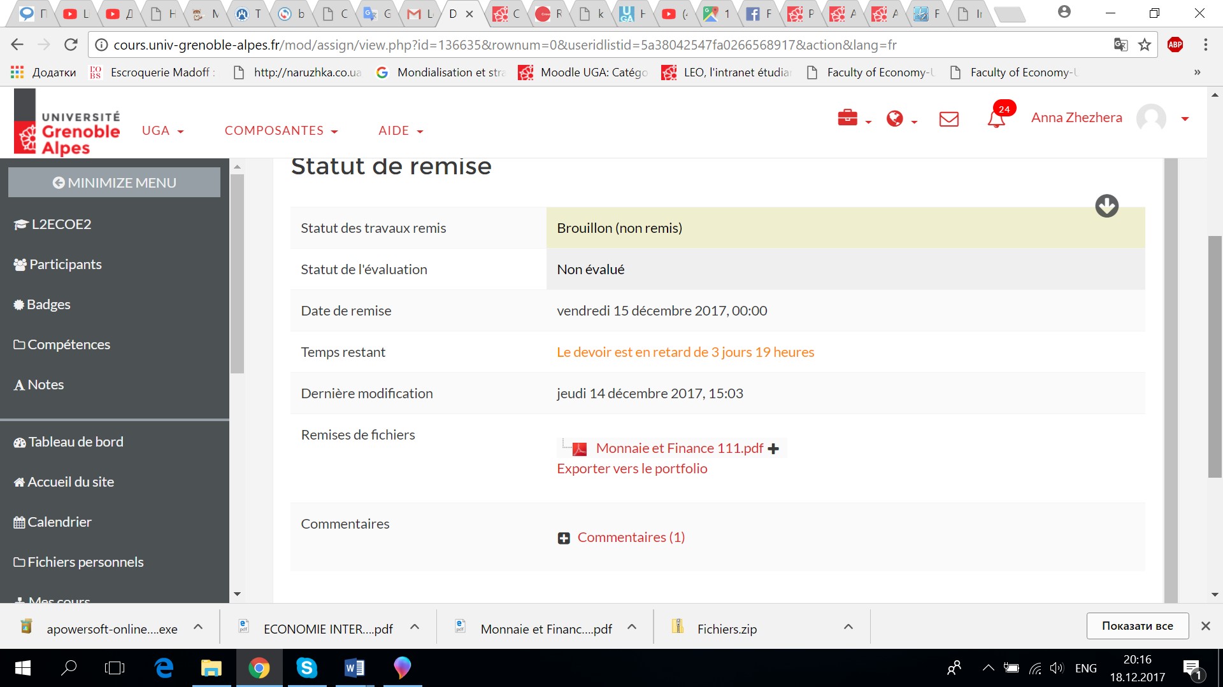The image size is (1223, 687).
Task: Open the Chrome three-dot menu
Action: (x=1205, y=45)
